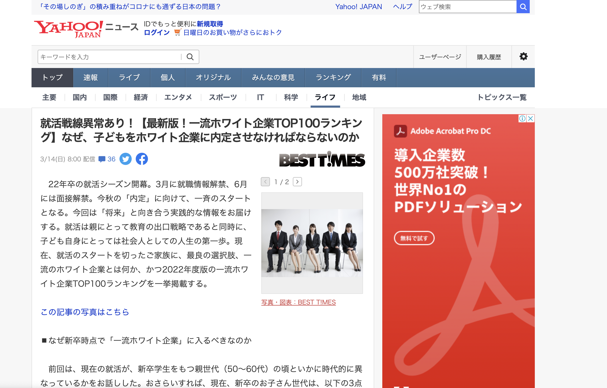Open settings via the gear icon
This screenshot has width=607, height=388.
click(x=523, y=56)
